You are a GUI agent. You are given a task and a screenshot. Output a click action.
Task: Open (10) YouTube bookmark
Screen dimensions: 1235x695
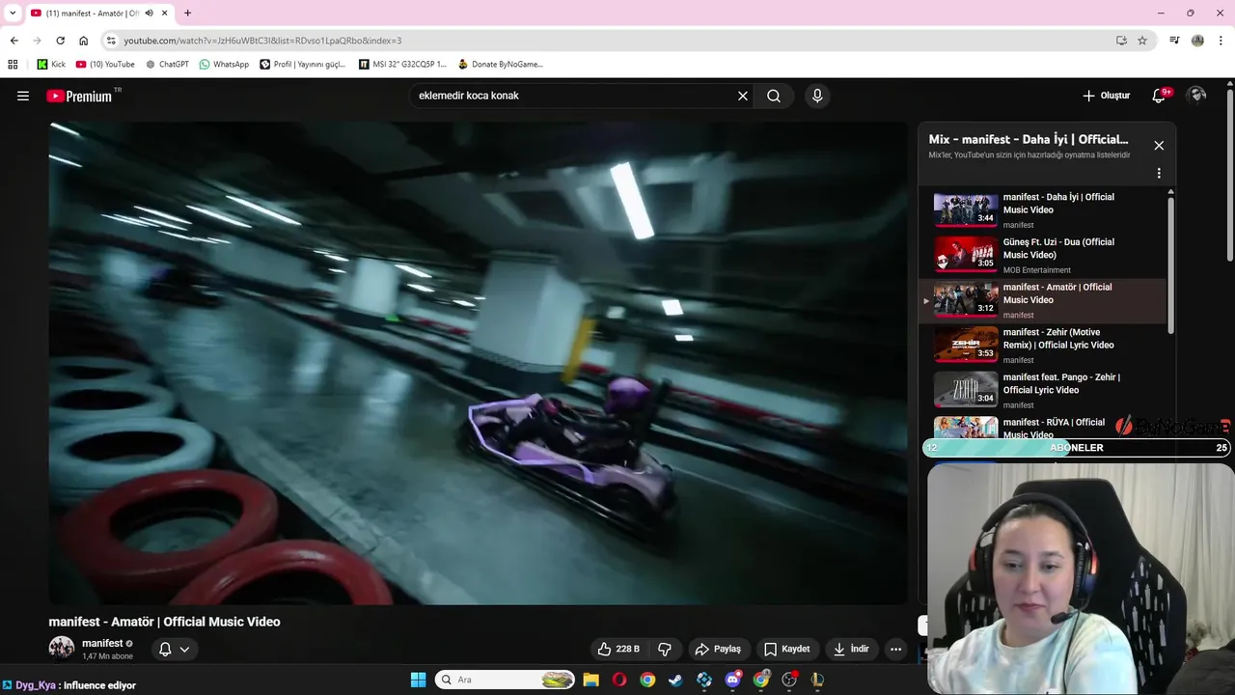[105, 65]
